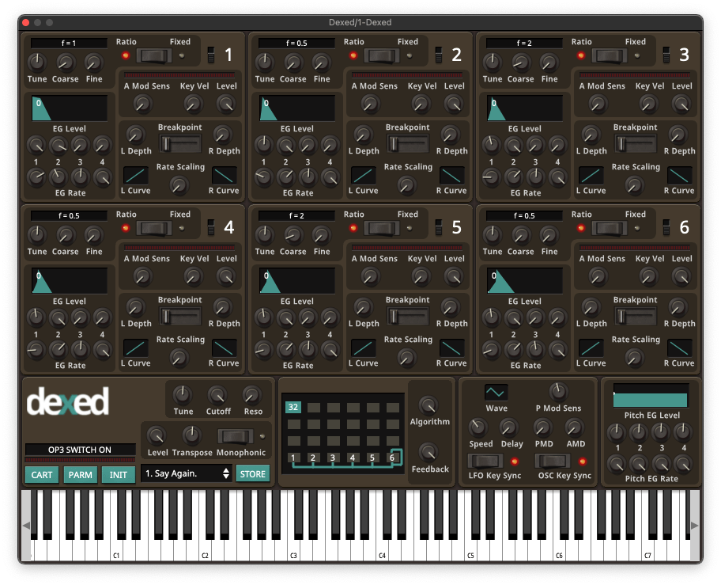Adjust operator 3 Breakpoint slider
721x585 pixels.
pos(635,144)
